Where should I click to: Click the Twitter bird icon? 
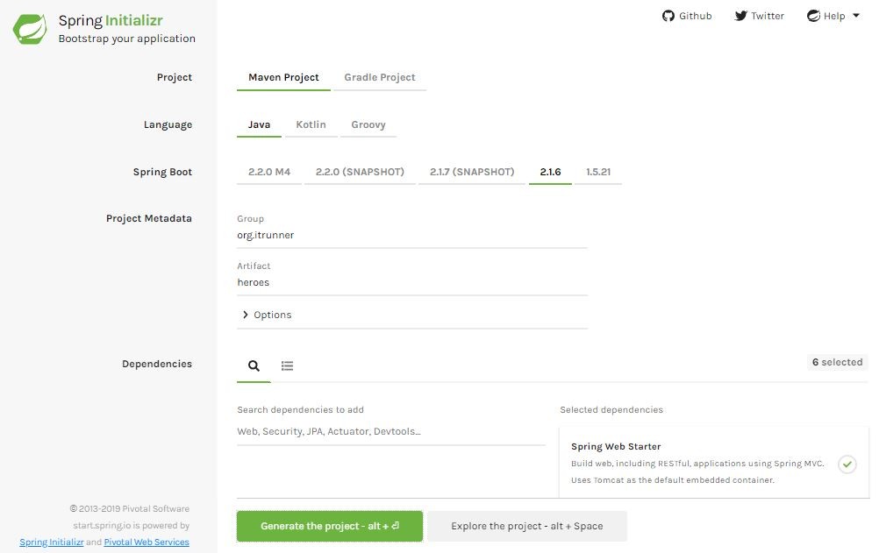(740, 16)
